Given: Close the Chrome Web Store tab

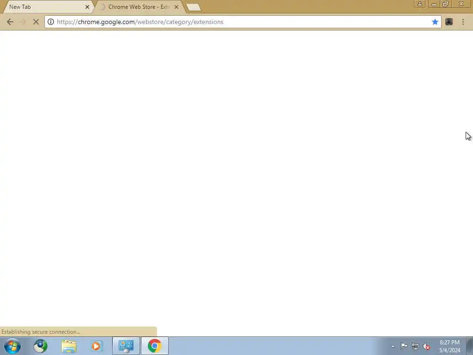Looking at the screenshot, I should (176, 7).
